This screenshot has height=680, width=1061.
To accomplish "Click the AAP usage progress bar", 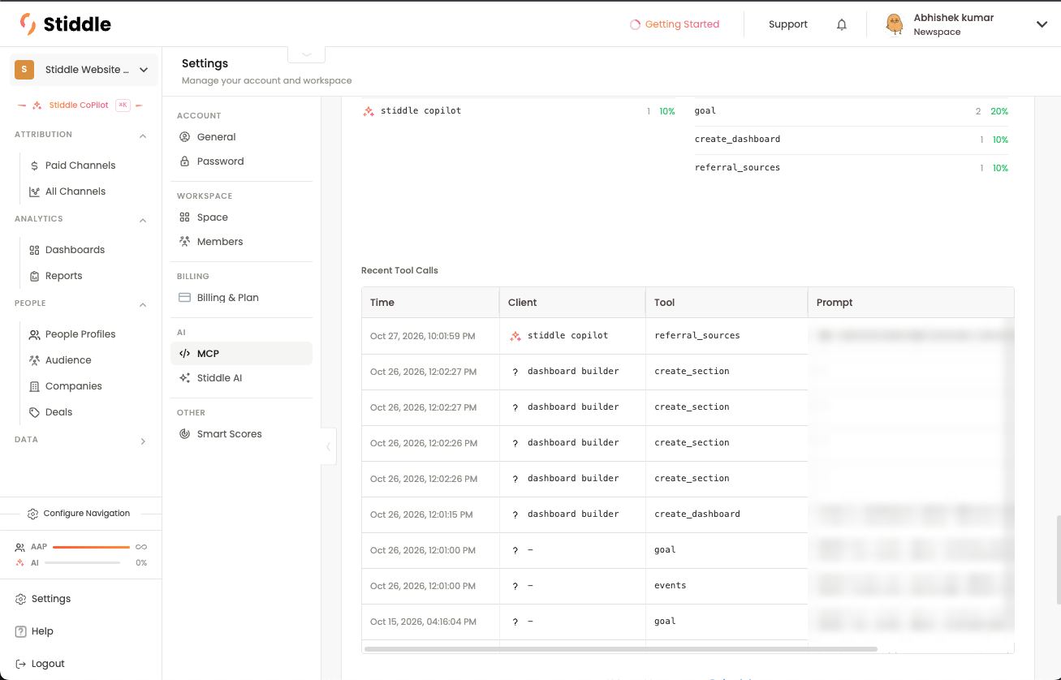I will point(91,547).
